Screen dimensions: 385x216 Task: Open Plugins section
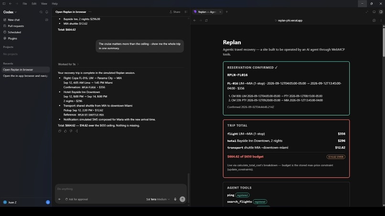coord(12,39)
